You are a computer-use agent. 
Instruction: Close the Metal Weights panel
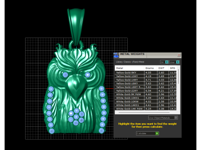179,55
